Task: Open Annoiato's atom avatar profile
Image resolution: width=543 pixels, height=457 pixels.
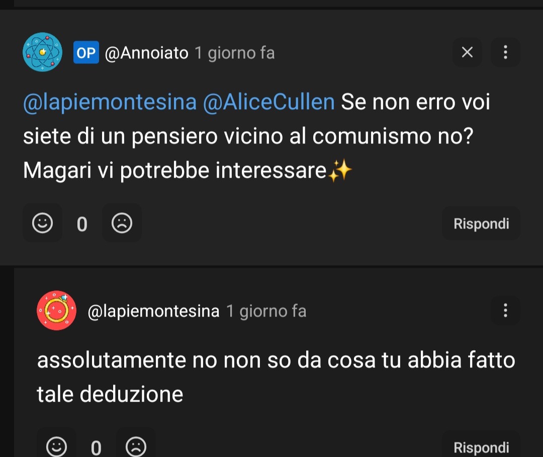Action: tap(42, 52)
